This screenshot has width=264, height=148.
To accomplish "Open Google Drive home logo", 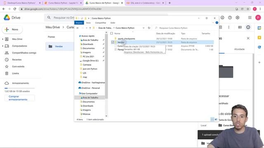I will 12,18.
